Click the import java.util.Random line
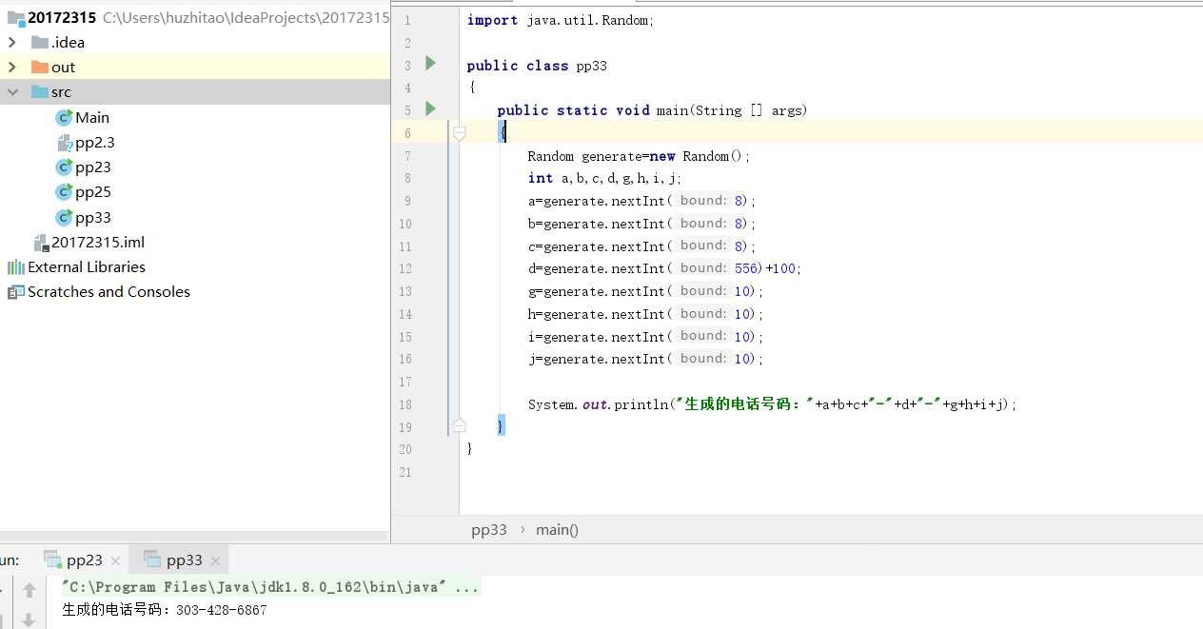The width and height of the screenshot is (1203, 629). pos(561,20)
